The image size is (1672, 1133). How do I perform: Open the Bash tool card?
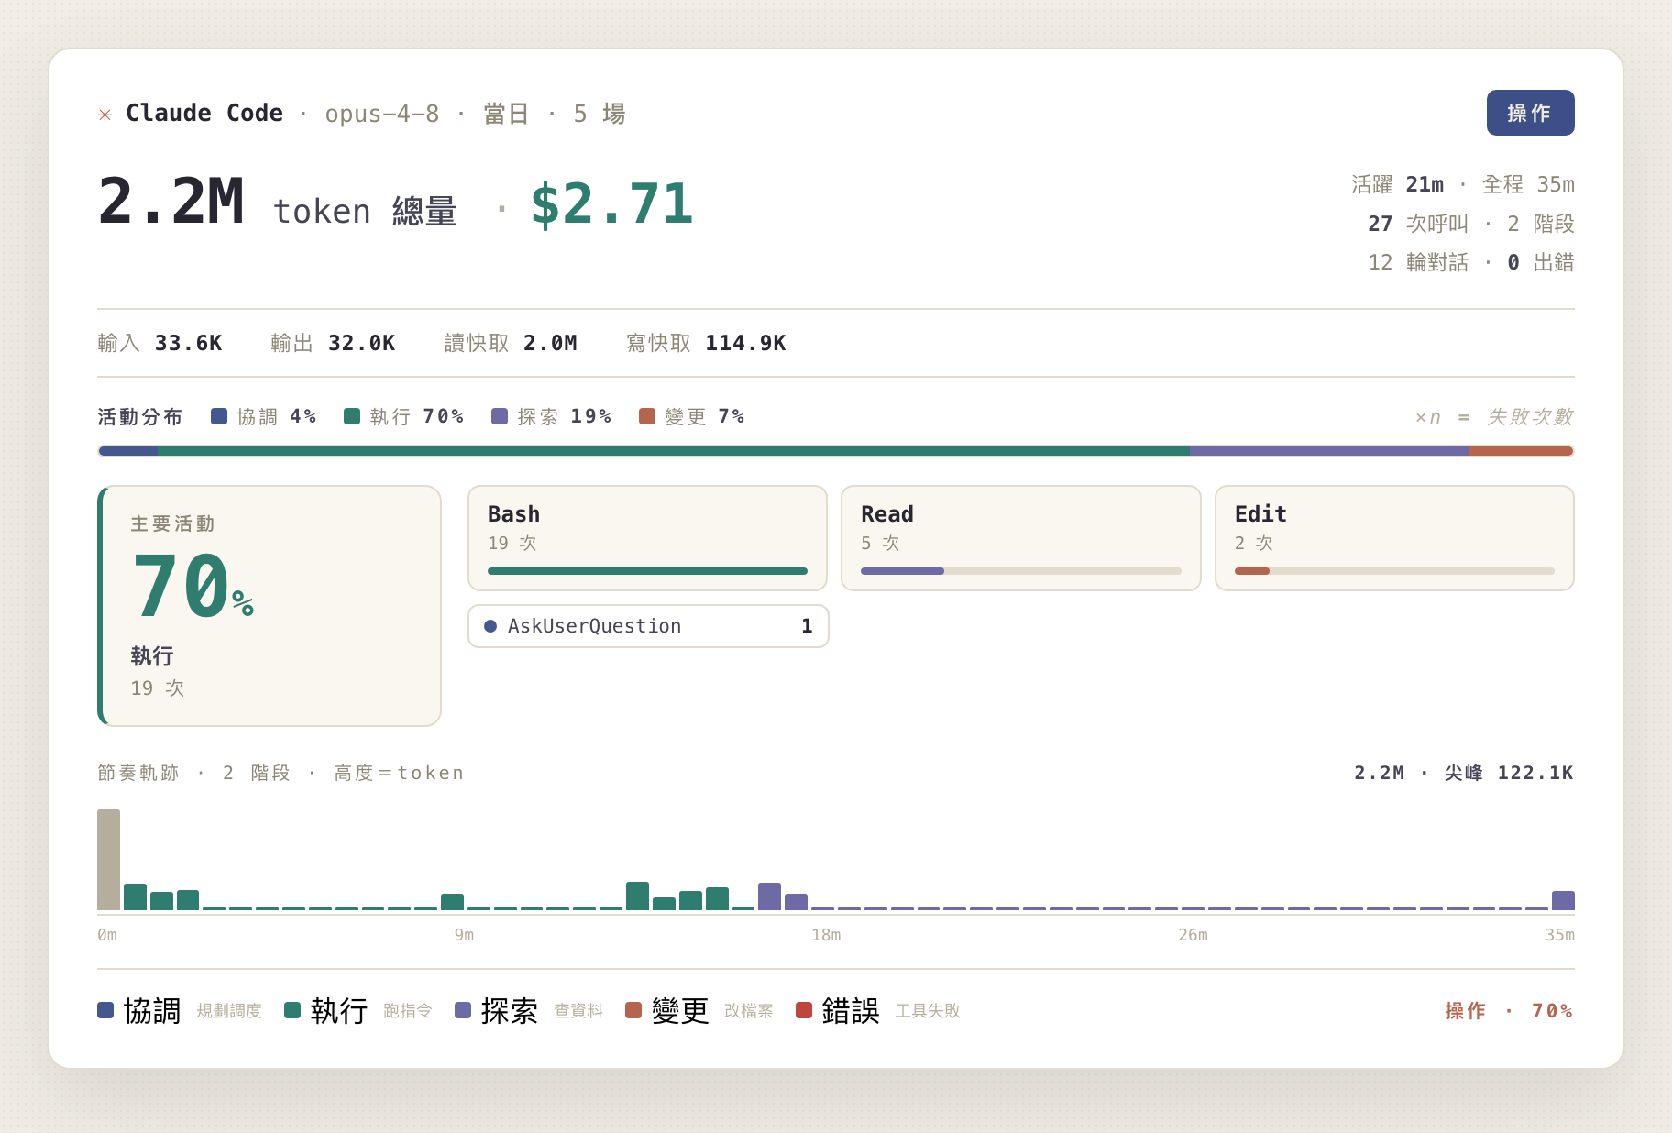(x=647, y=538)
